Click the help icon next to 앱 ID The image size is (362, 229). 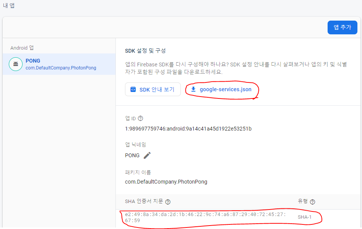[x=140, y=119]
